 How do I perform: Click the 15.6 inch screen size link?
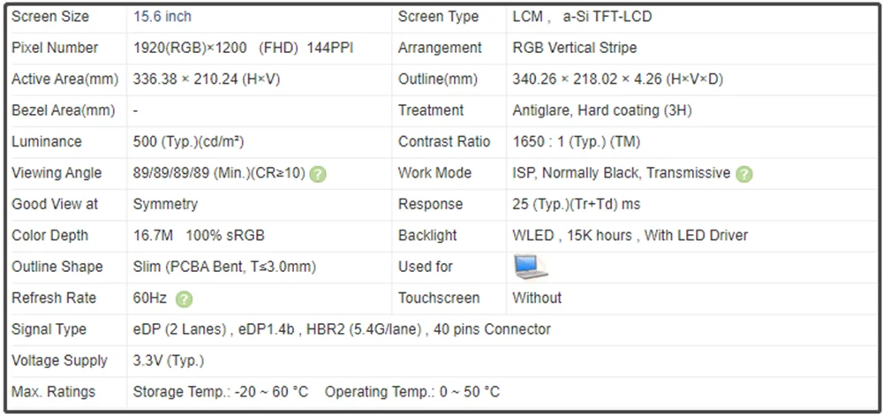162,17
